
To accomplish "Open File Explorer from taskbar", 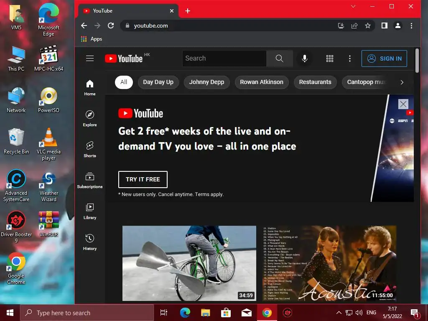I will tap(205, 313).
